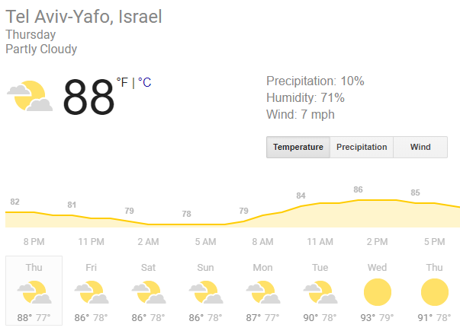The width and height of the screenshot is (460, 334).
Task: Select Tuesday's partly cloudy forecast icon
Action: coord(320,292)
